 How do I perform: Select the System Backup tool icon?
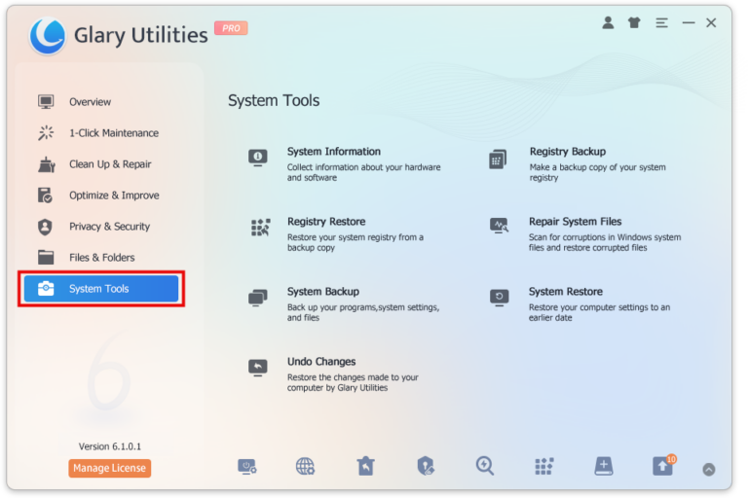pyautogui.click(x=257, y=298)
